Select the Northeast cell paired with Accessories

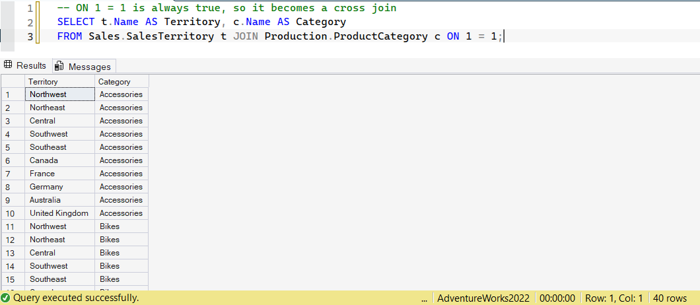coord(60,108)
